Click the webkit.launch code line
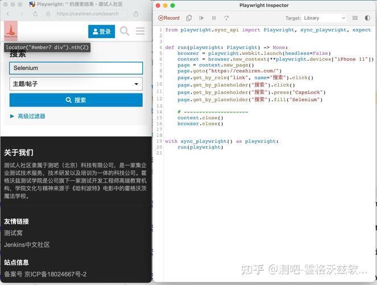377x285 pixels. pyautogui.click(x=254, y=53)
